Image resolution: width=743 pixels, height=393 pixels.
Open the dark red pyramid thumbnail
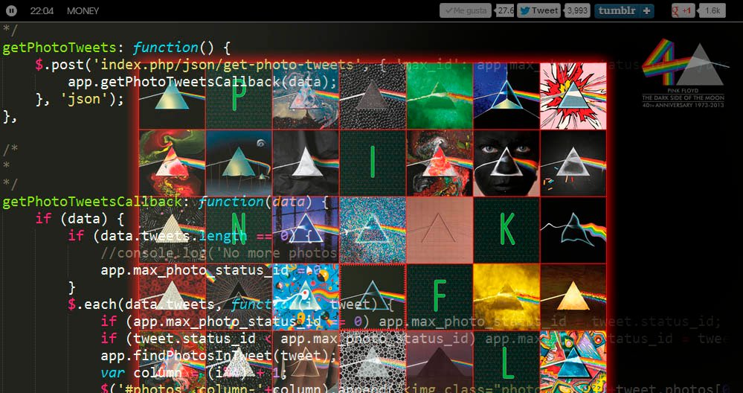[440, 362]
